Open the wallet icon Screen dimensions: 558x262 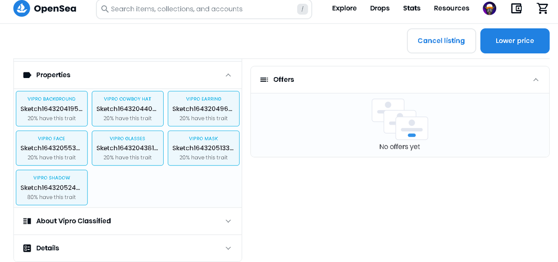[x=516, y=8]
